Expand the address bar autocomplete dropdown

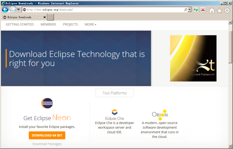189,10
